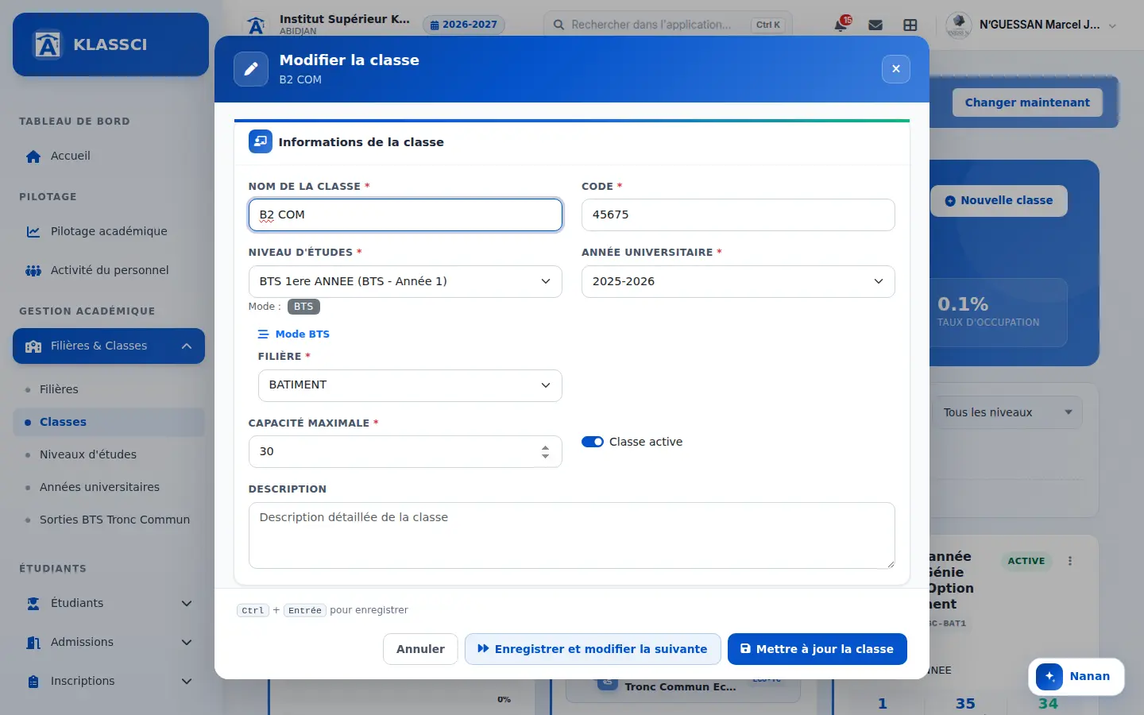Click the KLASSCI logo icon
The image size is (1144, 715).
coord(48,44)
